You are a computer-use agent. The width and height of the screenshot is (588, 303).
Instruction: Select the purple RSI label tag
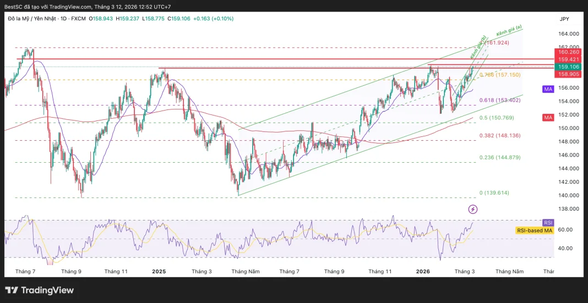[x=548, y=222]
